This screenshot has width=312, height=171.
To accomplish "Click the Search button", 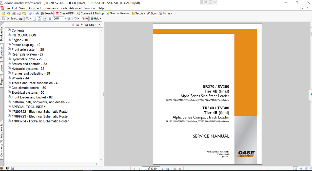I will point(46,13).
